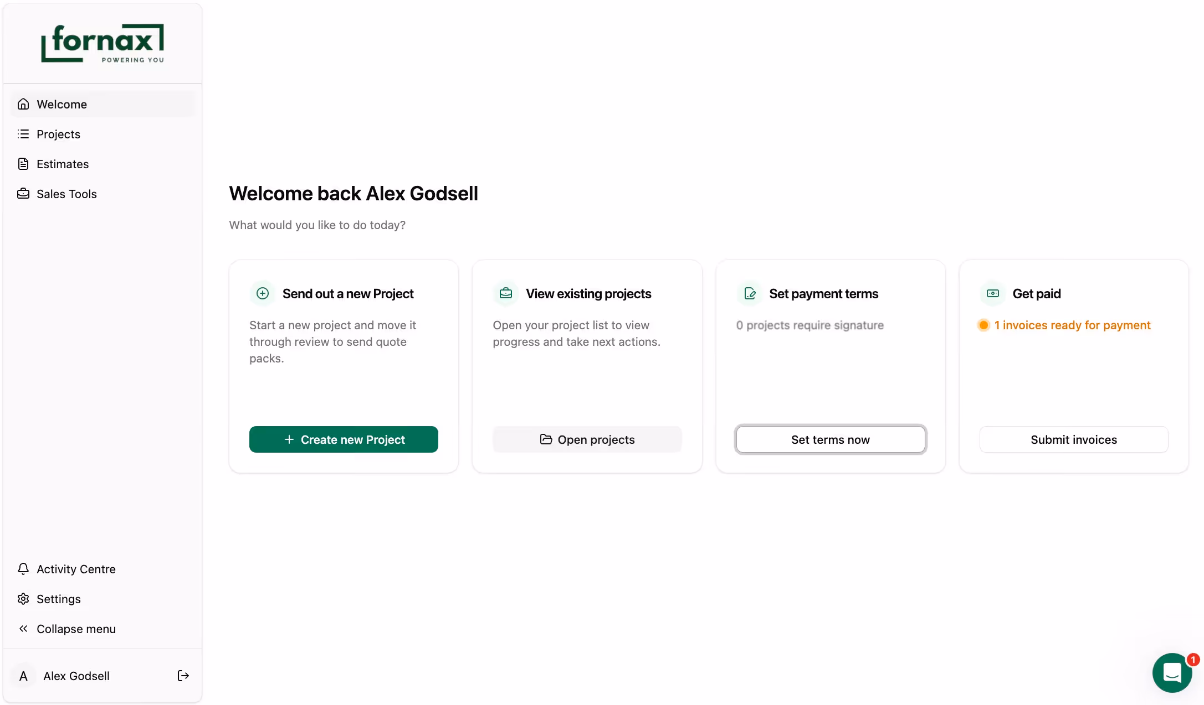1204x705 pixels.
Task: Click the Set terms now button
Action: pos(831,439)
